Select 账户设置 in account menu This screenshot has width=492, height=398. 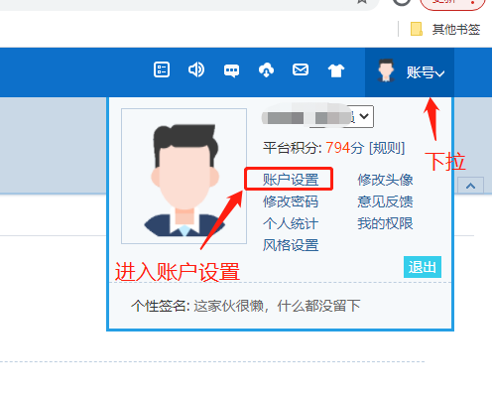click(x=291, y=180)
